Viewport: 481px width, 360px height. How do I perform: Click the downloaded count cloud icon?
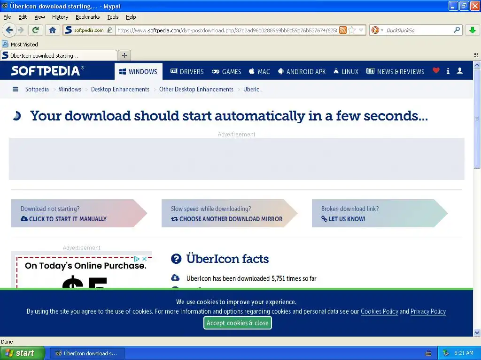click(175, 277)
